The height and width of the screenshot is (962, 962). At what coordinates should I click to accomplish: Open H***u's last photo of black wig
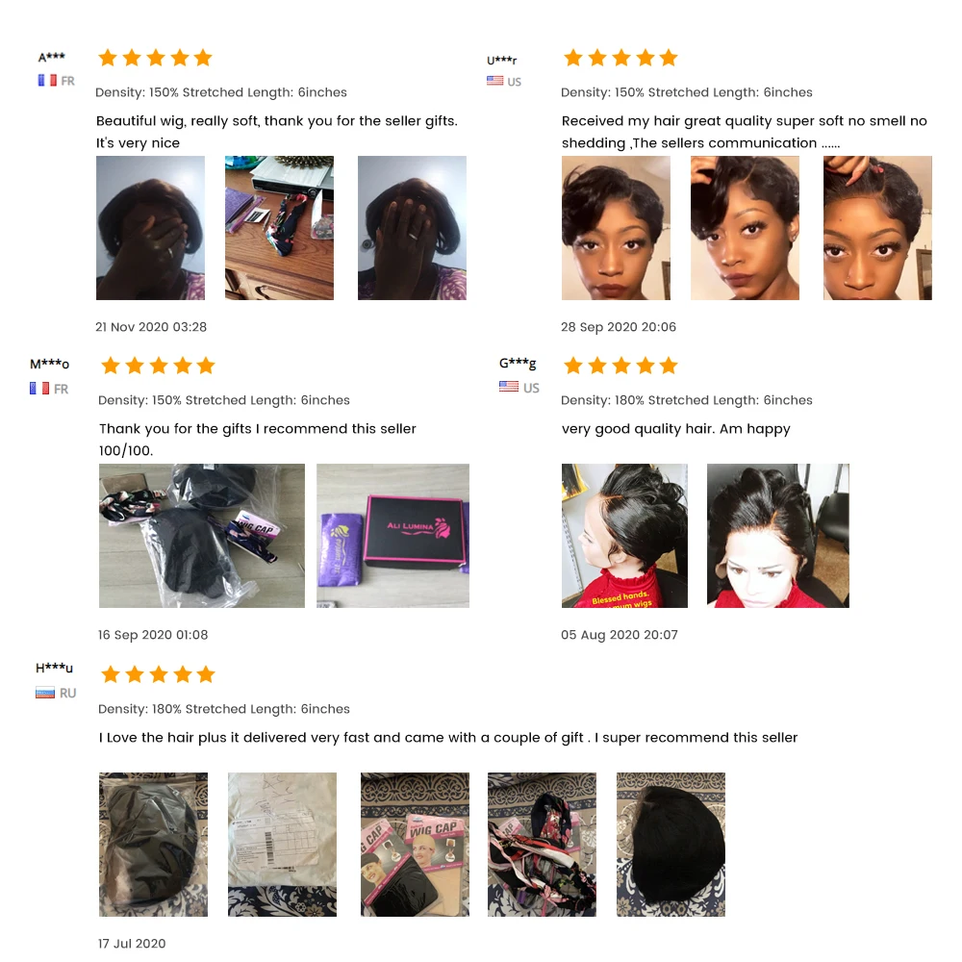pos(671,845)
